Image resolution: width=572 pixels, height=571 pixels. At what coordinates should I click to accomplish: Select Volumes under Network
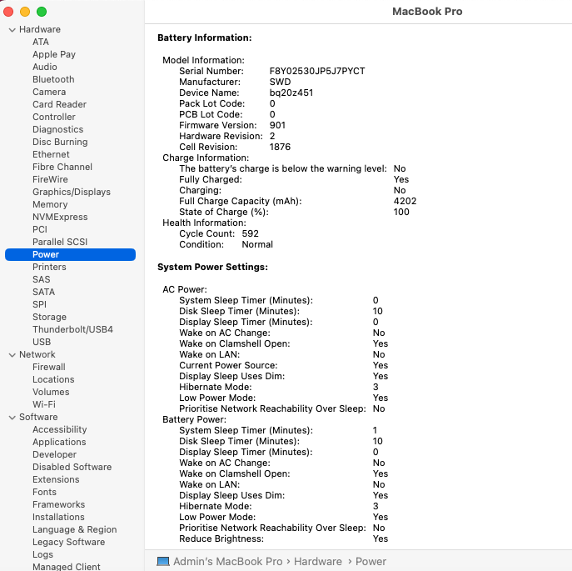[x=51, y=392]
